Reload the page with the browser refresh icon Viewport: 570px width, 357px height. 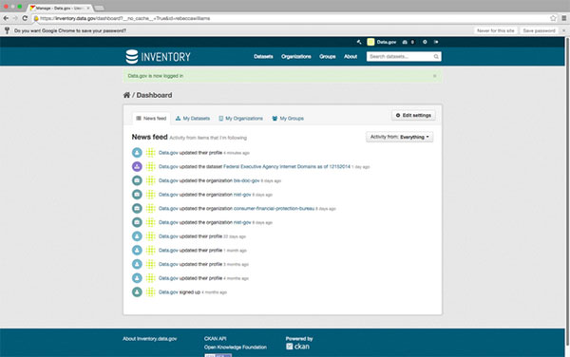pos(25,18)
